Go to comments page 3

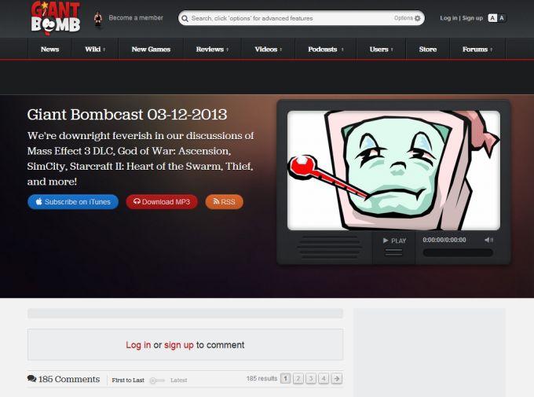pos(311,379)
